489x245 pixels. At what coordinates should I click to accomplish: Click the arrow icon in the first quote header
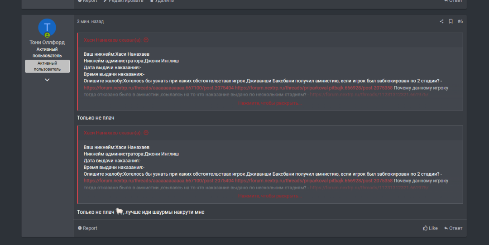[x=146, y=40]
